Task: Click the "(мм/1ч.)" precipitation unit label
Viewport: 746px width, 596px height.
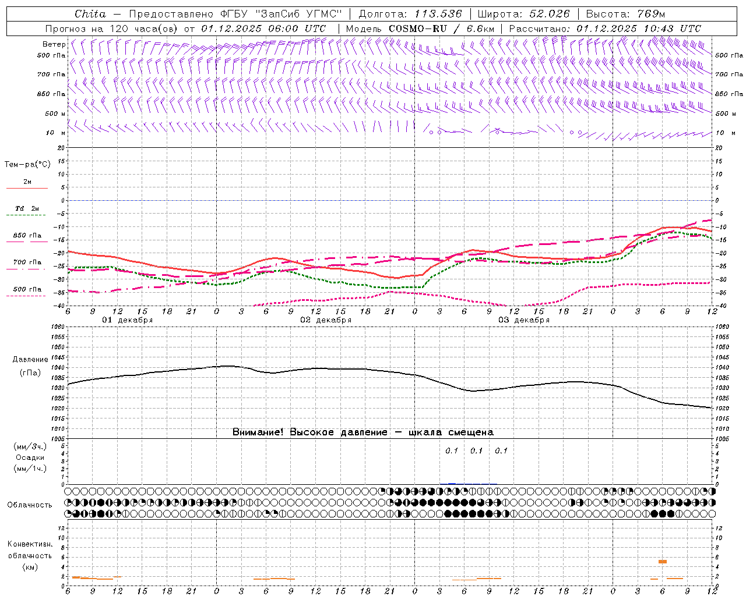Action: (x=30, y=469)
